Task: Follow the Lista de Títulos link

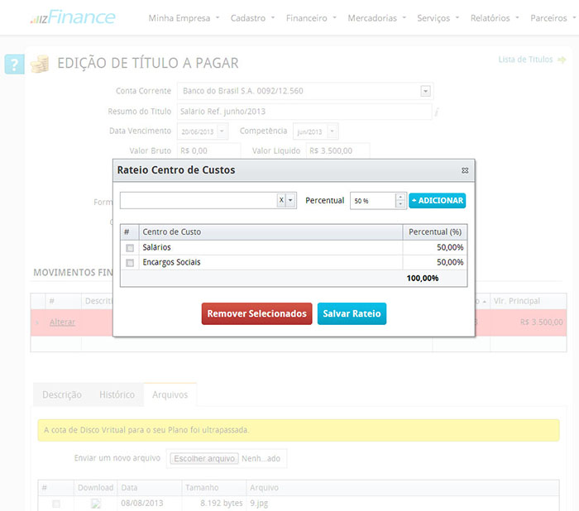Action: click(x=525, y=60)
